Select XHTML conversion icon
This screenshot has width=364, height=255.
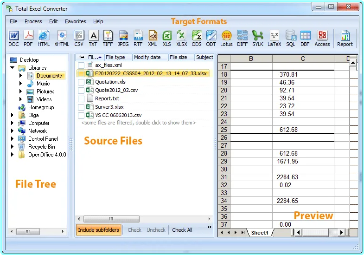click(62, 39)
